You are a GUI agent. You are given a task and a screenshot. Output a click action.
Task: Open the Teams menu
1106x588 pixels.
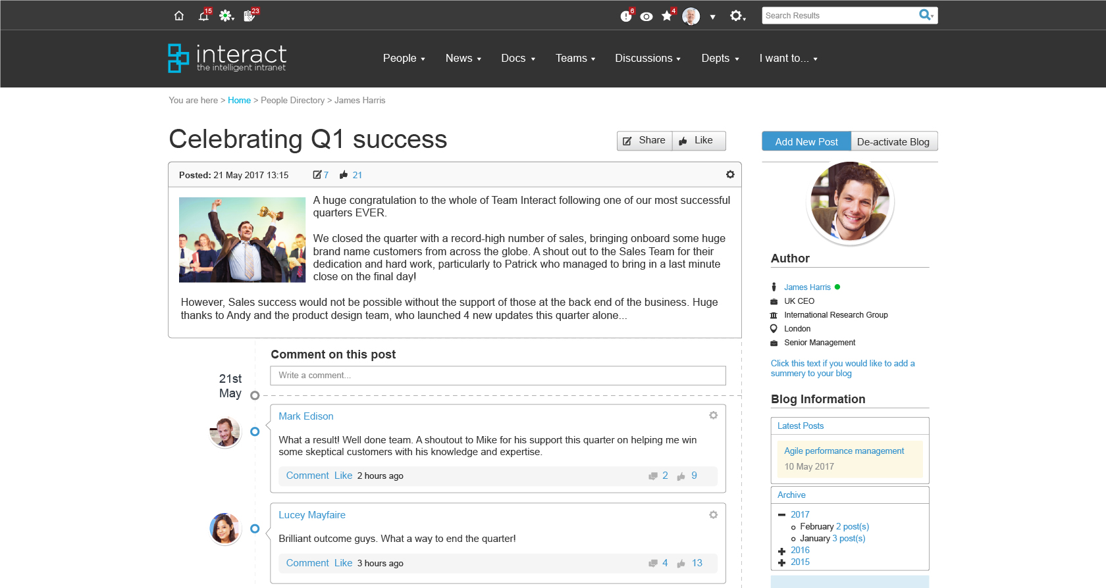pos(575,59)
